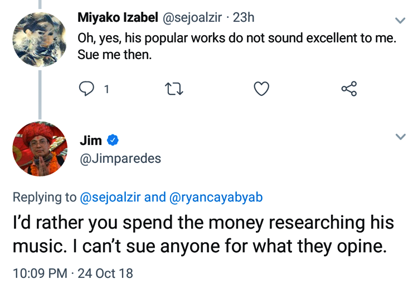Open the @Jimparedes handle
Viewport: 418px width, 289px height.
pyautogui.click(x=120, y=158)
